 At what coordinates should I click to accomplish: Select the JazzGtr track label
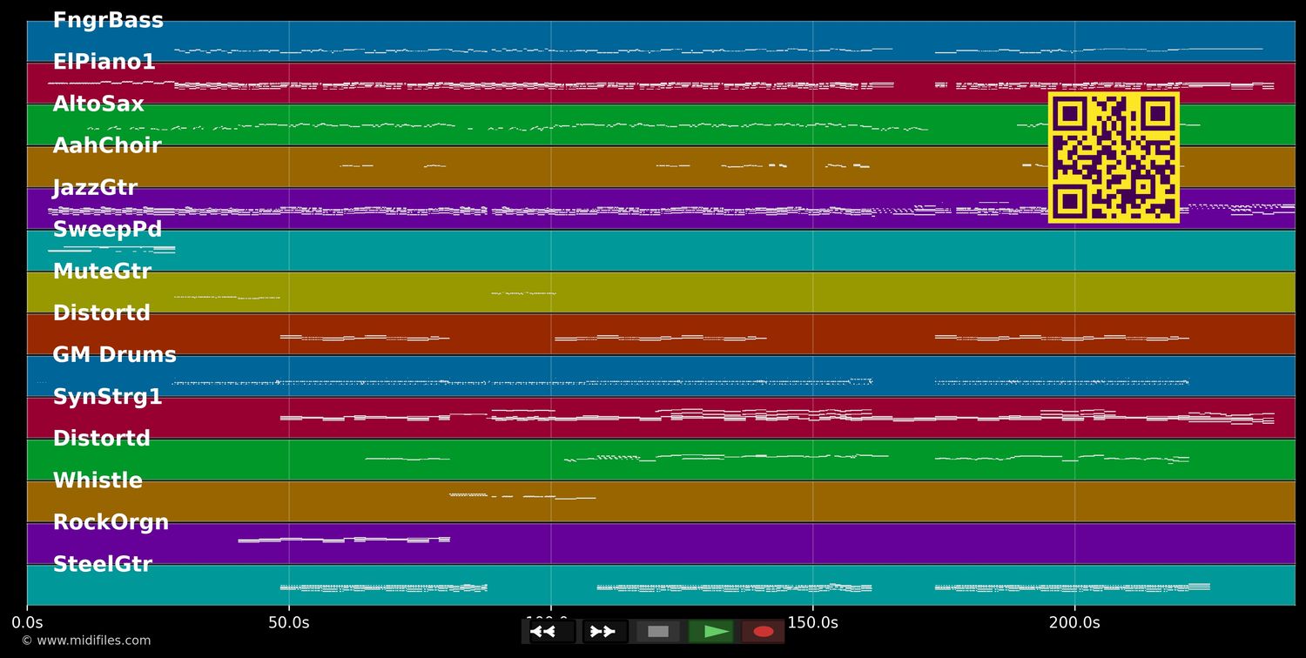[95, 188]
